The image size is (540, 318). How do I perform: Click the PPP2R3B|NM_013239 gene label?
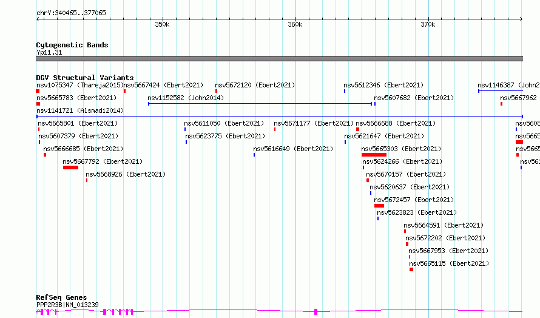[x=67, y=305]
